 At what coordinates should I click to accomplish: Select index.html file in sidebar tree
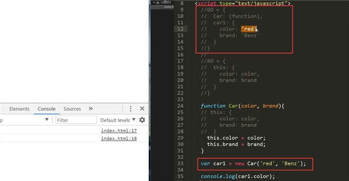(169, 7)
